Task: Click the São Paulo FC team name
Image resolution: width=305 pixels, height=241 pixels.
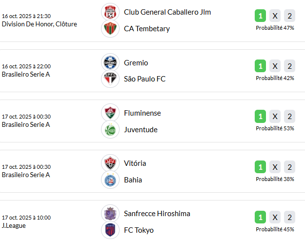Action: 145,79
